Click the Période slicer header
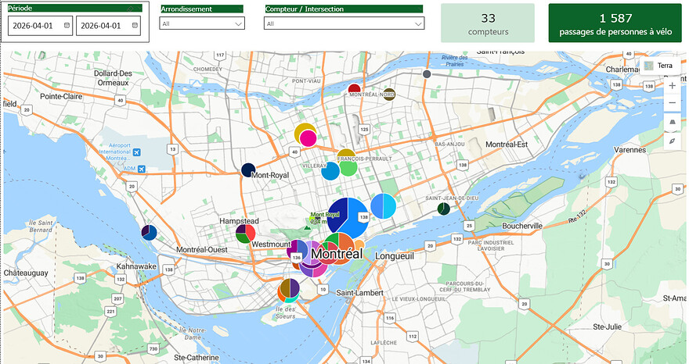The image size is (689, 364). coord(74,8)
